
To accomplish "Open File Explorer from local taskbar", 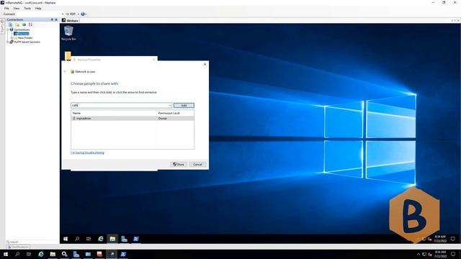I will (53, 254).
